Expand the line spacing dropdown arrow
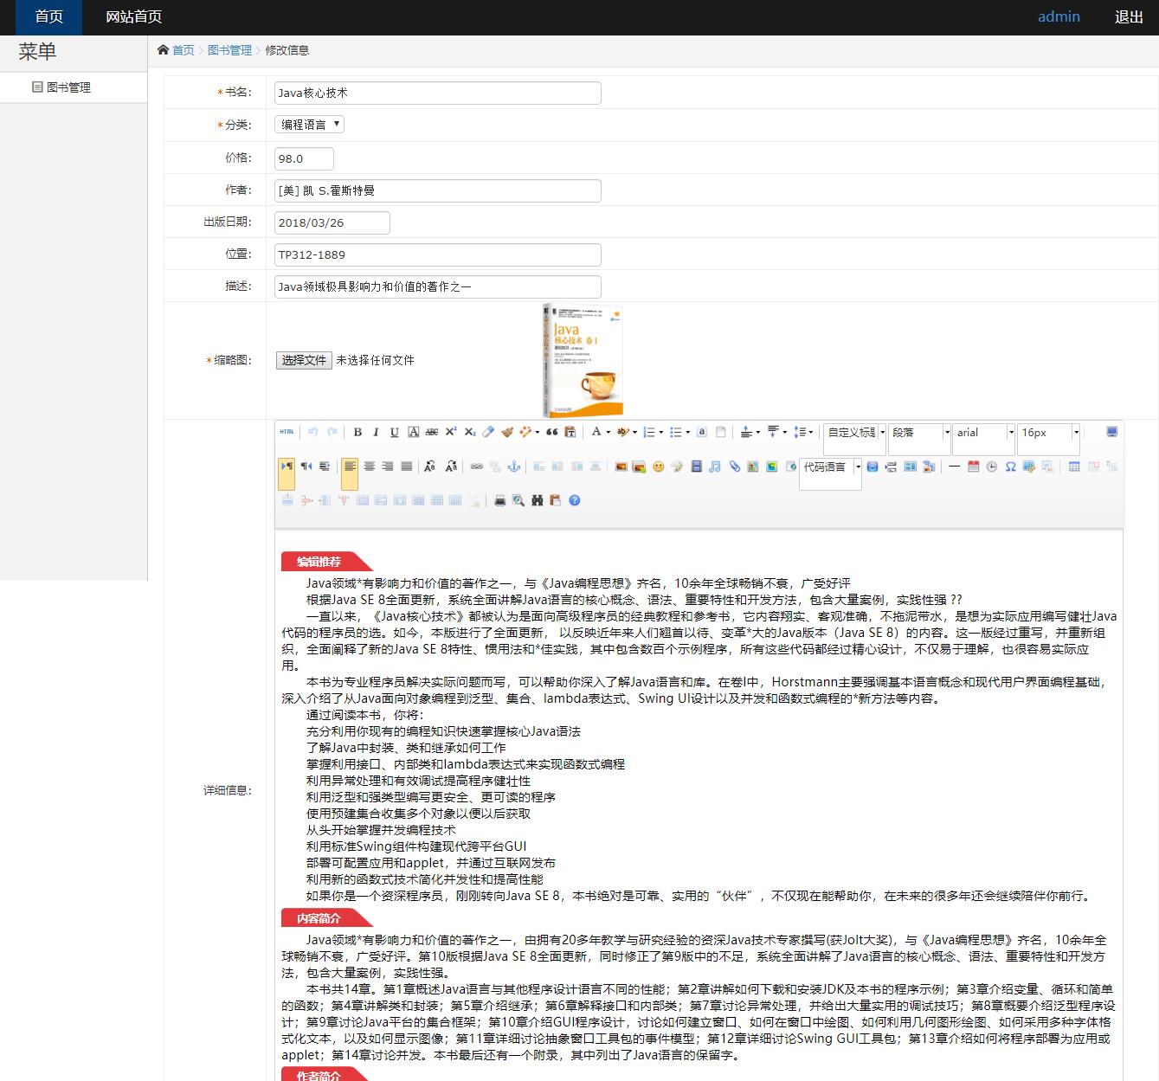 coord(810,432)
